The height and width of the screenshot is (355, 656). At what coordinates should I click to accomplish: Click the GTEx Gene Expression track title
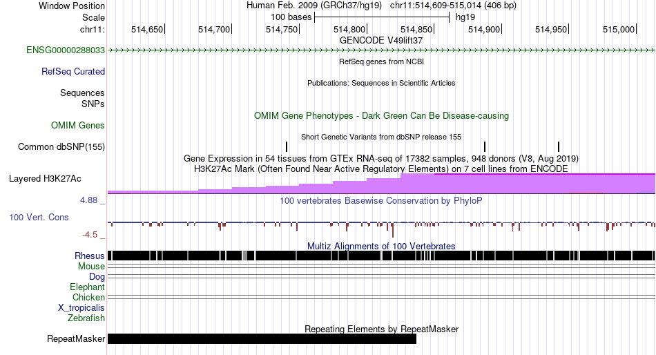tap(381, 159)
